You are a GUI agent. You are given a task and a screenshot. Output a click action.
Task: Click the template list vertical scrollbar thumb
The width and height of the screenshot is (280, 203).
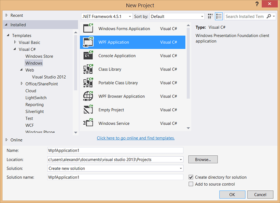[x=188, y=63]
